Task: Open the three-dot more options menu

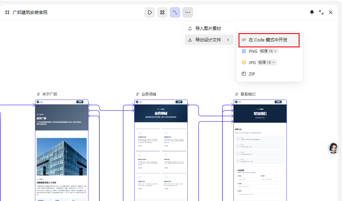Action: click(x=188, y=12)
